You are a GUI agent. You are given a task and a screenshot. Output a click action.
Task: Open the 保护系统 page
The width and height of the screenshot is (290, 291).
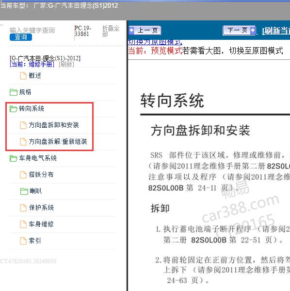(x=41, y=207)
